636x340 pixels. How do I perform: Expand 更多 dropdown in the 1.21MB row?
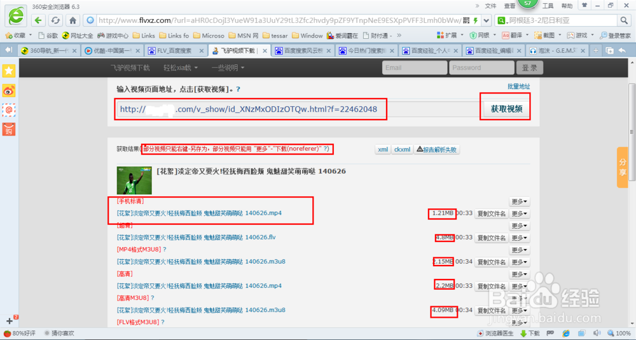(x=520, y=213)
